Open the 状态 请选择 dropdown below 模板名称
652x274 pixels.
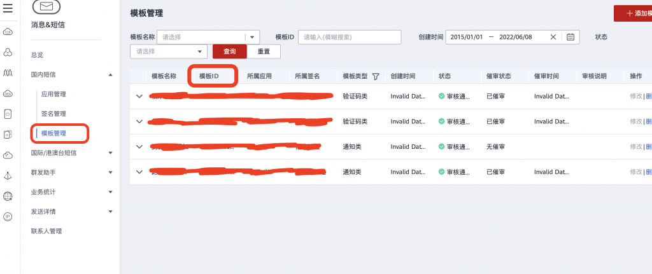click(x=169, y=51)
